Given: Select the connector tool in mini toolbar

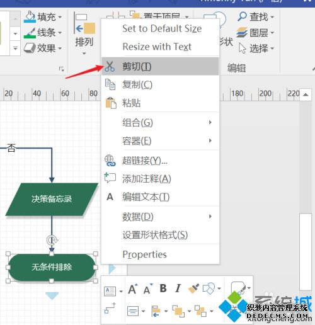Looking at the screenshot, I should click(110, 309).
